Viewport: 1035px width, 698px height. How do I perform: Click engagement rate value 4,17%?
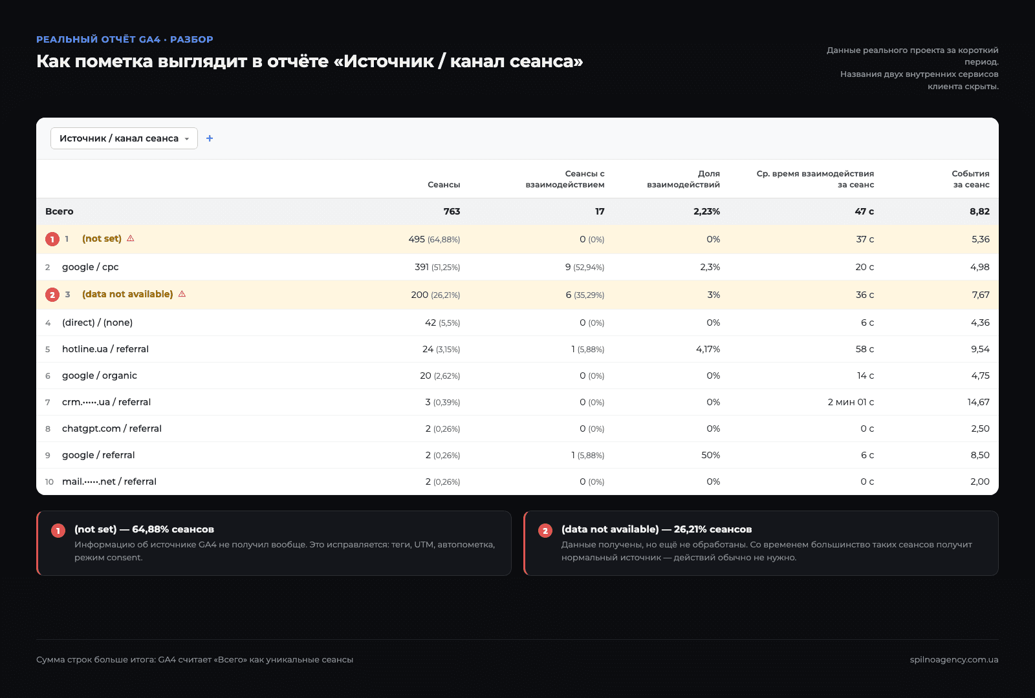pyautogui.click(x=708, y=349)
